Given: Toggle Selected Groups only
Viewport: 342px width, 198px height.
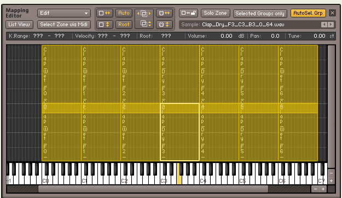Looking at the screenshot, I should click(x=260, y=14).
